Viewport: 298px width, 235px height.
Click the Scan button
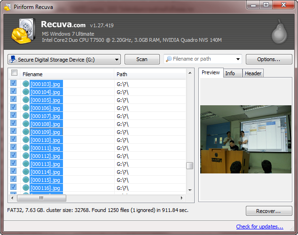[x=142, y=59]
